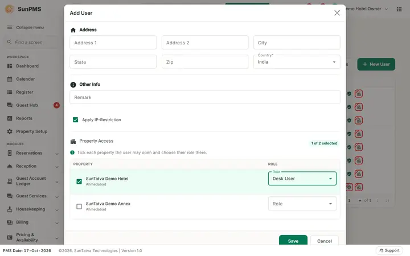Click the Other Info icon
This screenshot has width=410, height=256.
point(73,85)
